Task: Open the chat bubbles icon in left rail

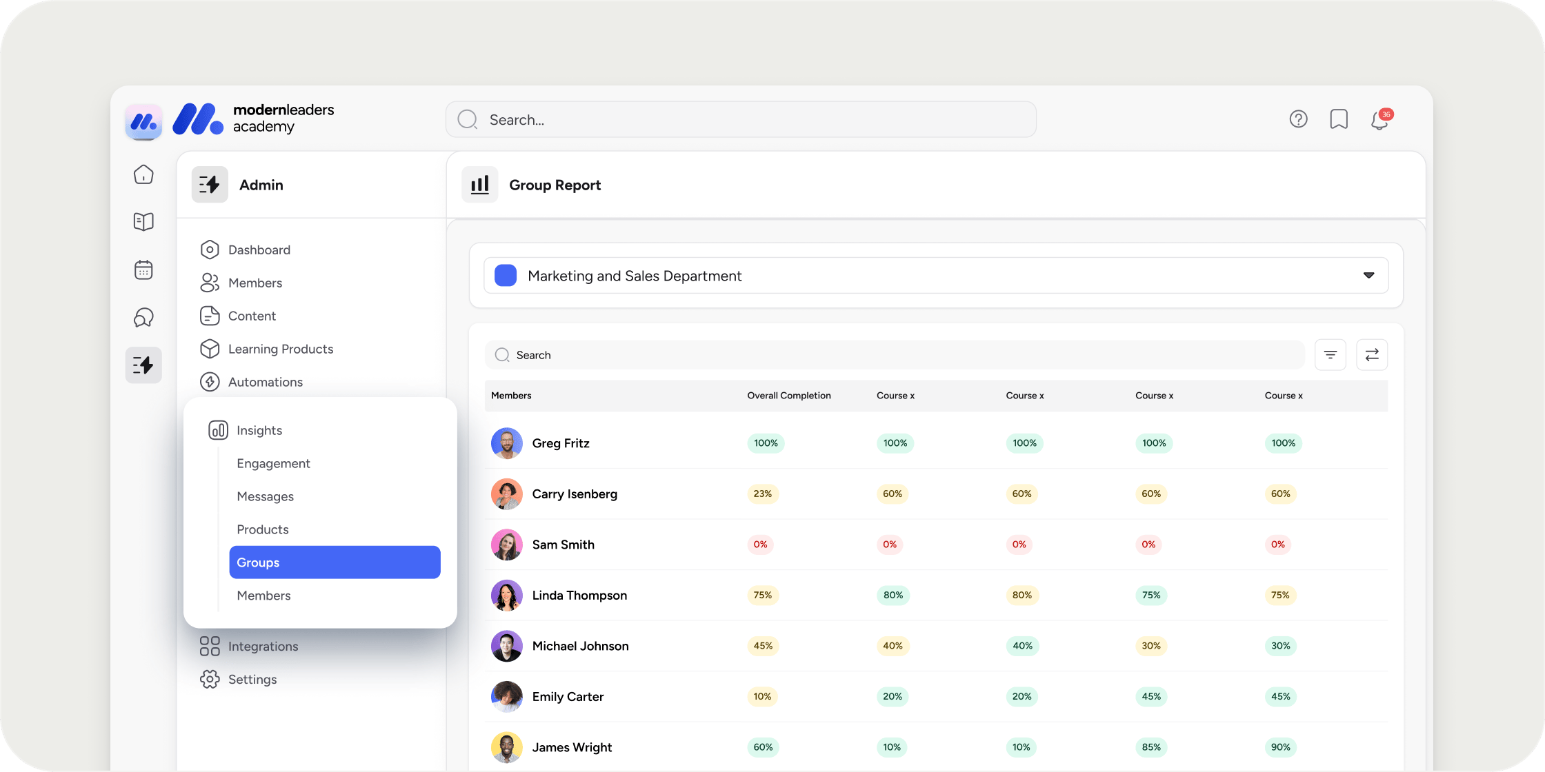Action: (143, 317)
